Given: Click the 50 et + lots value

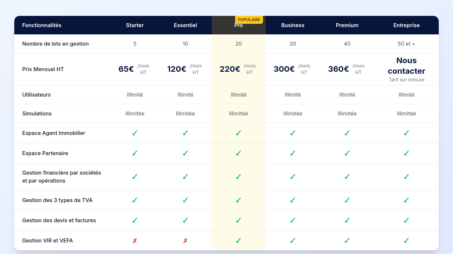Looking at the screenshot, I should click(x=406, y=44).
